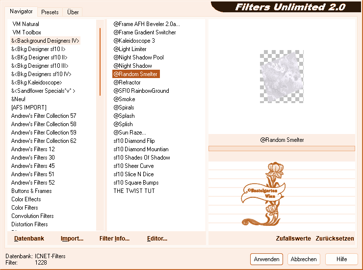Choose @Night Shadow Pool filter
Viewport: 363px width, 270px height.
(x=138, y=57)
